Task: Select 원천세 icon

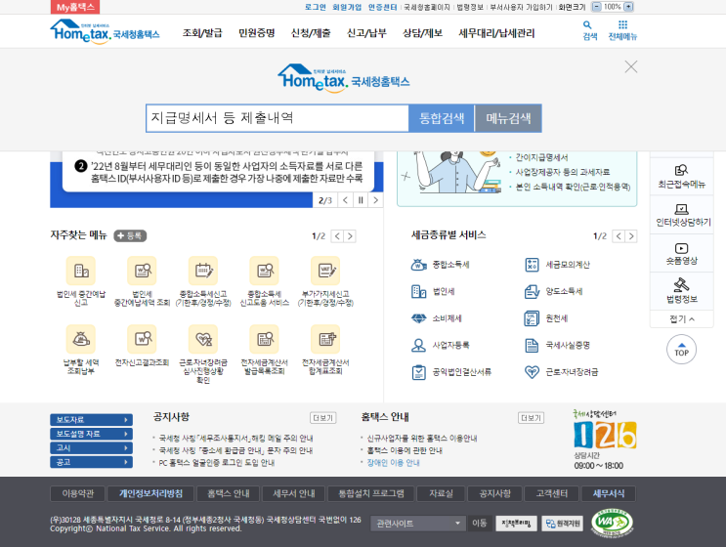Action: pos(532,318)
